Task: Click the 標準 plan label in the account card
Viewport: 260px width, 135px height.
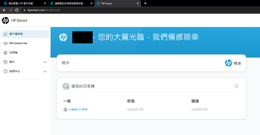Action: [x=237, y=63]
